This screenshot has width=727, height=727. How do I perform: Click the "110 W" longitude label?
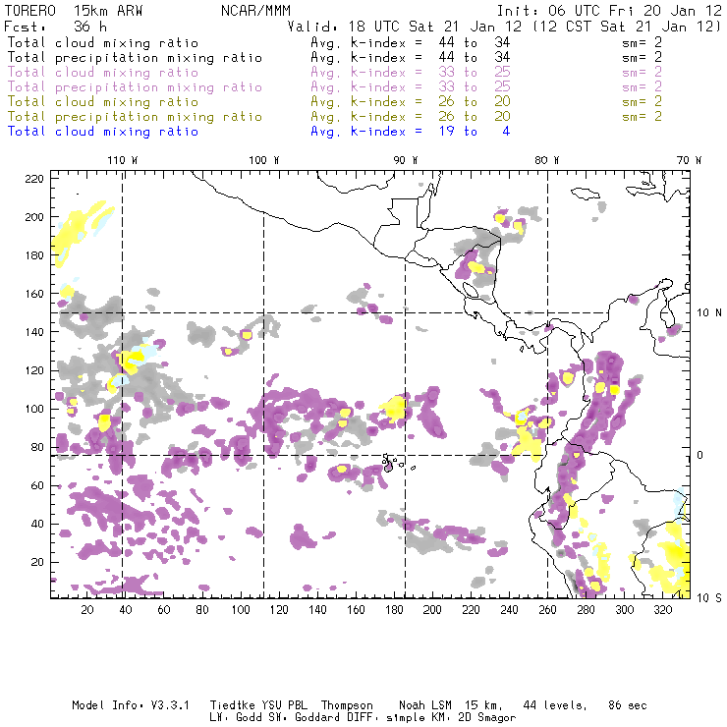click(123, 160)
